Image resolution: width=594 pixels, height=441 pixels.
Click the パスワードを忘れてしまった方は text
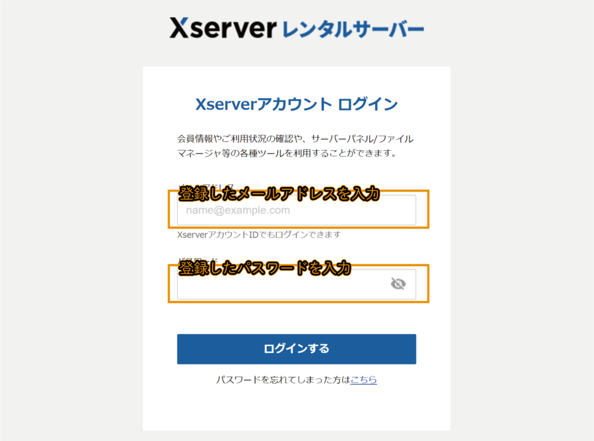pyautogui.click(x=283, y=379)
